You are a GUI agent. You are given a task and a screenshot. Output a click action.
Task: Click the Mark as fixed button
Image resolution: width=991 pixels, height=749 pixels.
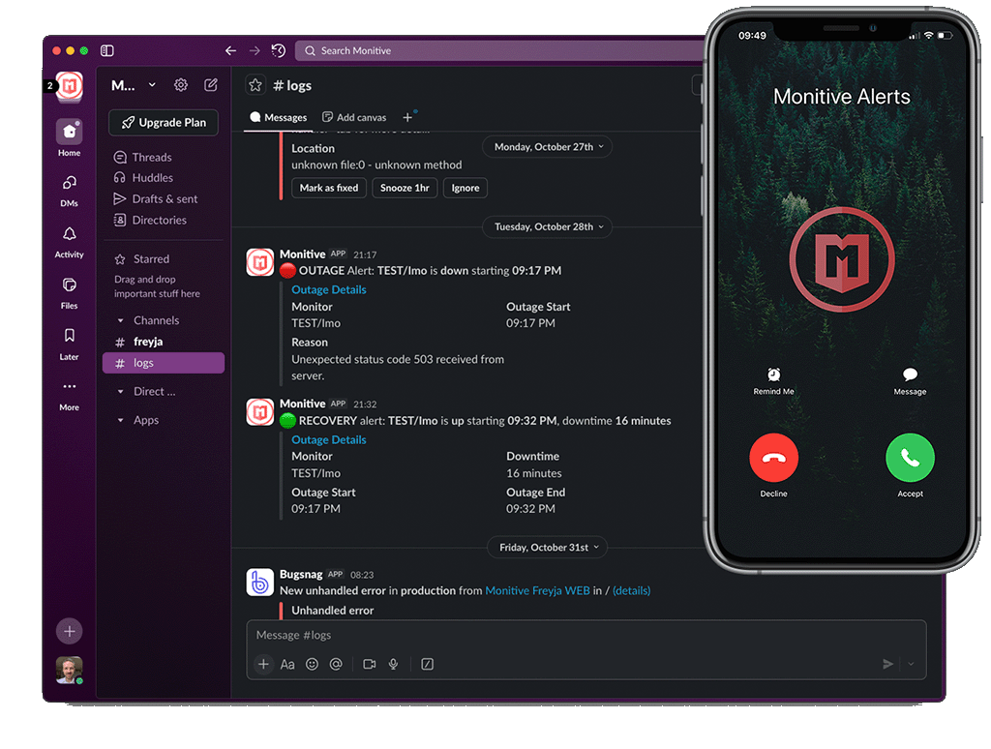point(328,188)
